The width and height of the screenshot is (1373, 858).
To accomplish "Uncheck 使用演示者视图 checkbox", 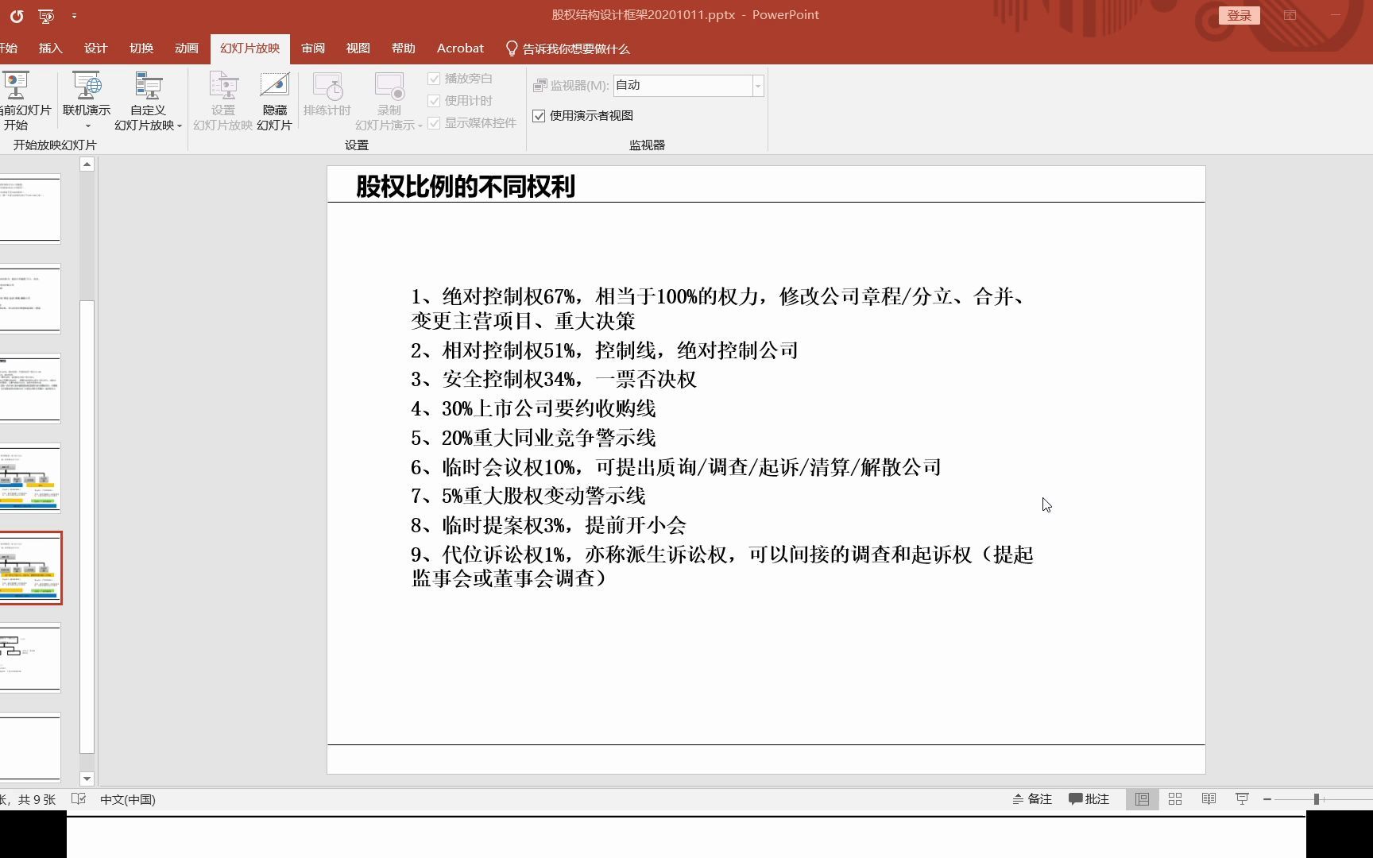I will (x=539, y=116).
